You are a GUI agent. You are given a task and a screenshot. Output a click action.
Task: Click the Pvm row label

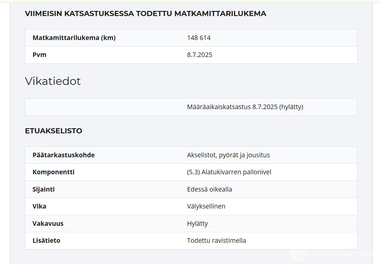(x=39, y=55)
